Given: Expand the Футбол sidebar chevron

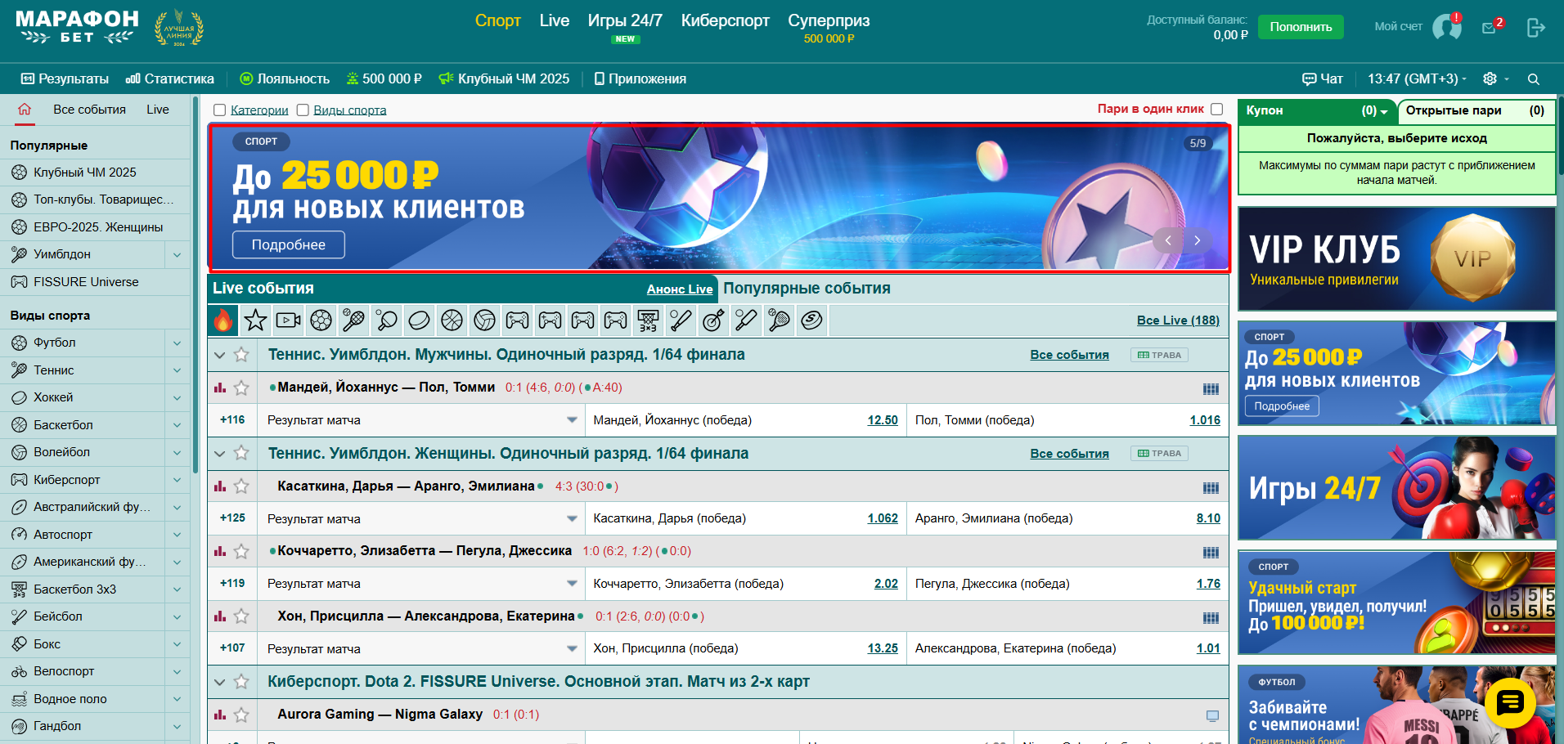Looking at the screenshot, I should point(177,343).
